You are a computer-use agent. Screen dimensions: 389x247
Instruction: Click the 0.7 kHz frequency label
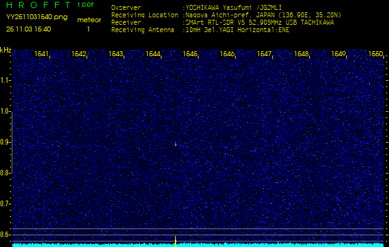(5, 204)
